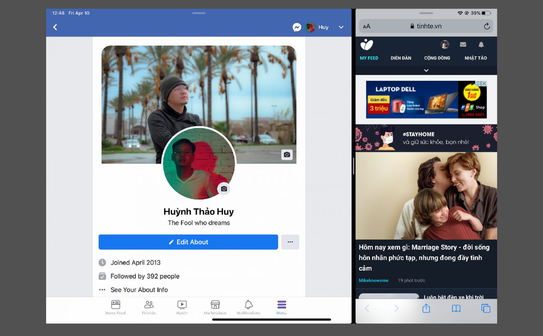Close the Laptop Dell ad
This screenshot has width=543, height=336.
pyautogui.click(x=484, y=83)
